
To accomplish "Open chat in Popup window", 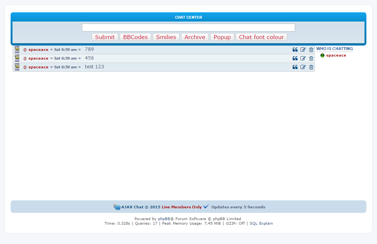I will pyautogui.click(x=222, y=37).
